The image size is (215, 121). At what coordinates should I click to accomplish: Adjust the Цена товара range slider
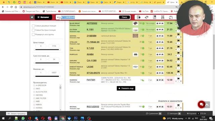47,49
